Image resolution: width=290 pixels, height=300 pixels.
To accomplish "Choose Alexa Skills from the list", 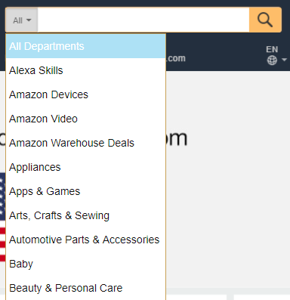I will click(x=86, y=70).
